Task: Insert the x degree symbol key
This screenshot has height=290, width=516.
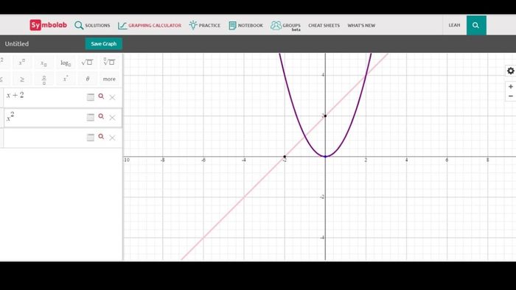Action: 66,79
